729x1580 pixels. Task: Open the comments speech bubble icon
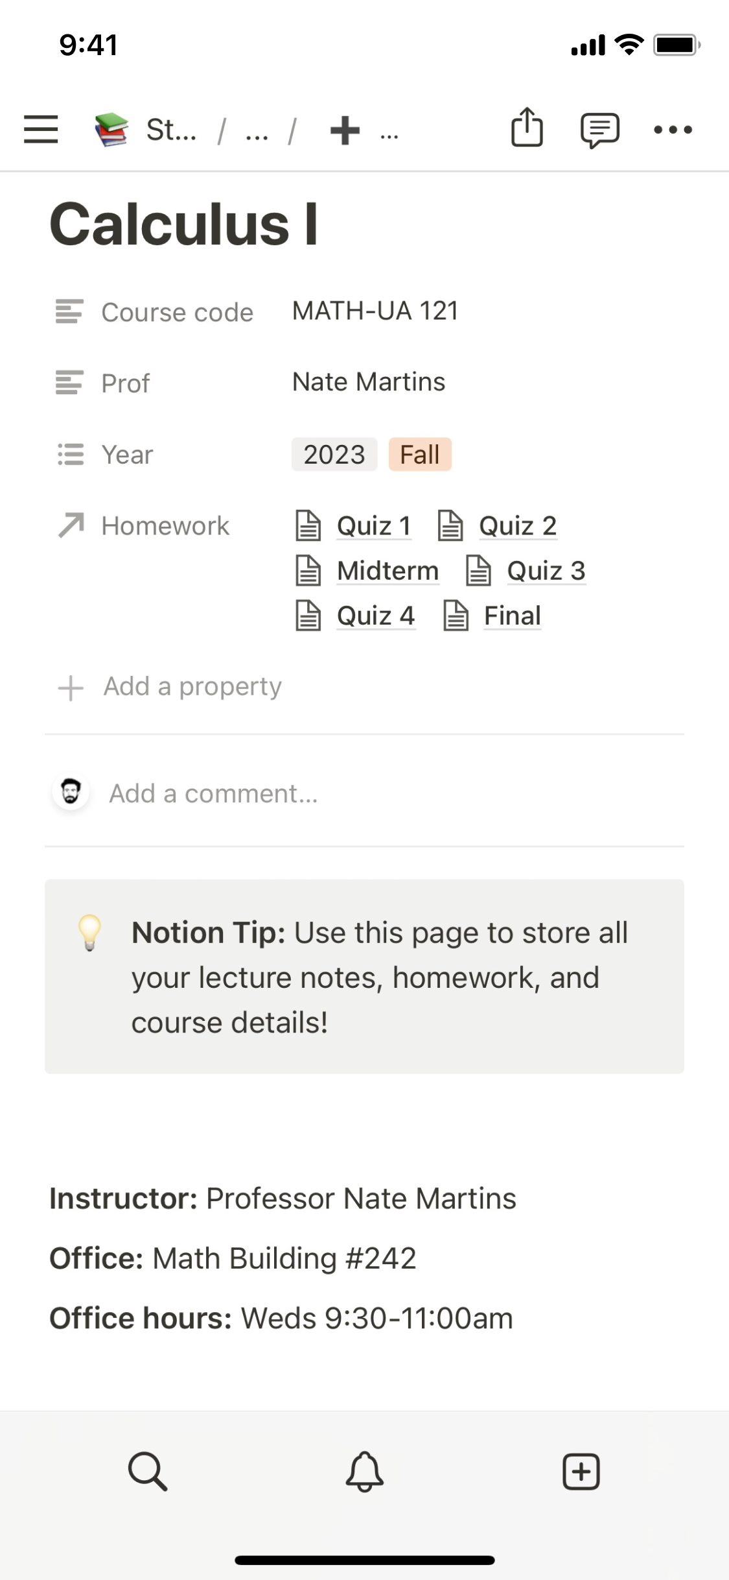click(x=599, y=130)
